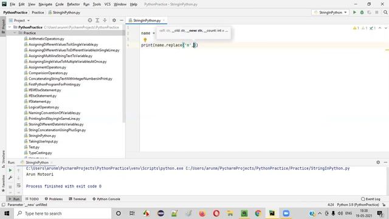The image size is (389, 219).
Task: Open the VCS menu
Action: point(108,4)
